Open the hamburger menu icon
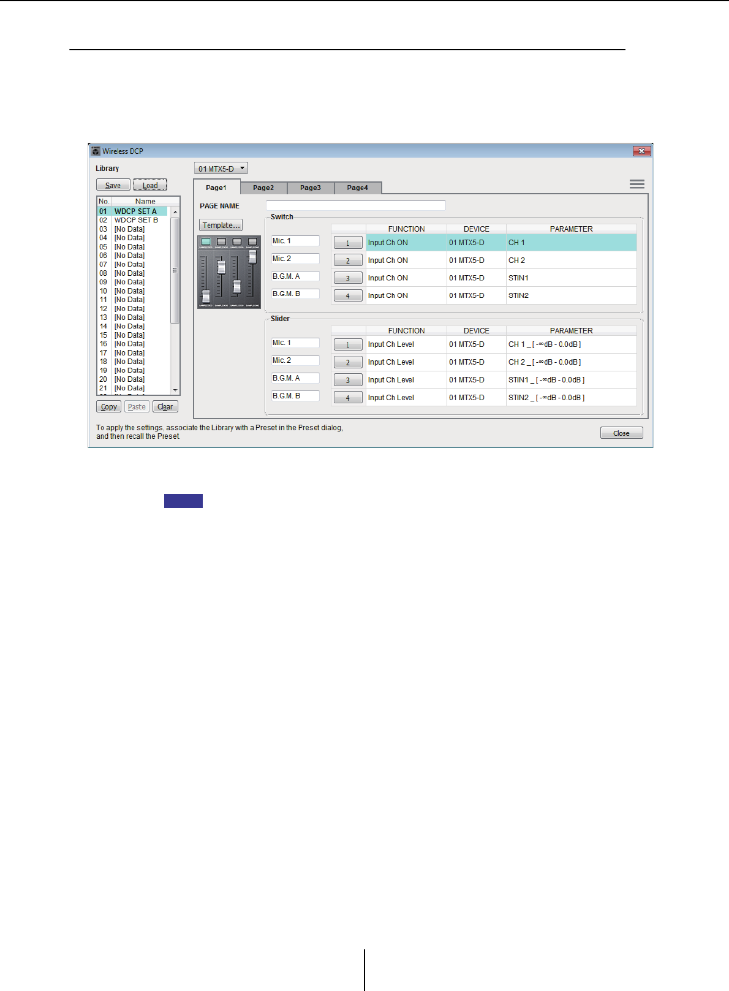Image resolution: width=729 pixels, height=991 pixels. coord(636,184)
